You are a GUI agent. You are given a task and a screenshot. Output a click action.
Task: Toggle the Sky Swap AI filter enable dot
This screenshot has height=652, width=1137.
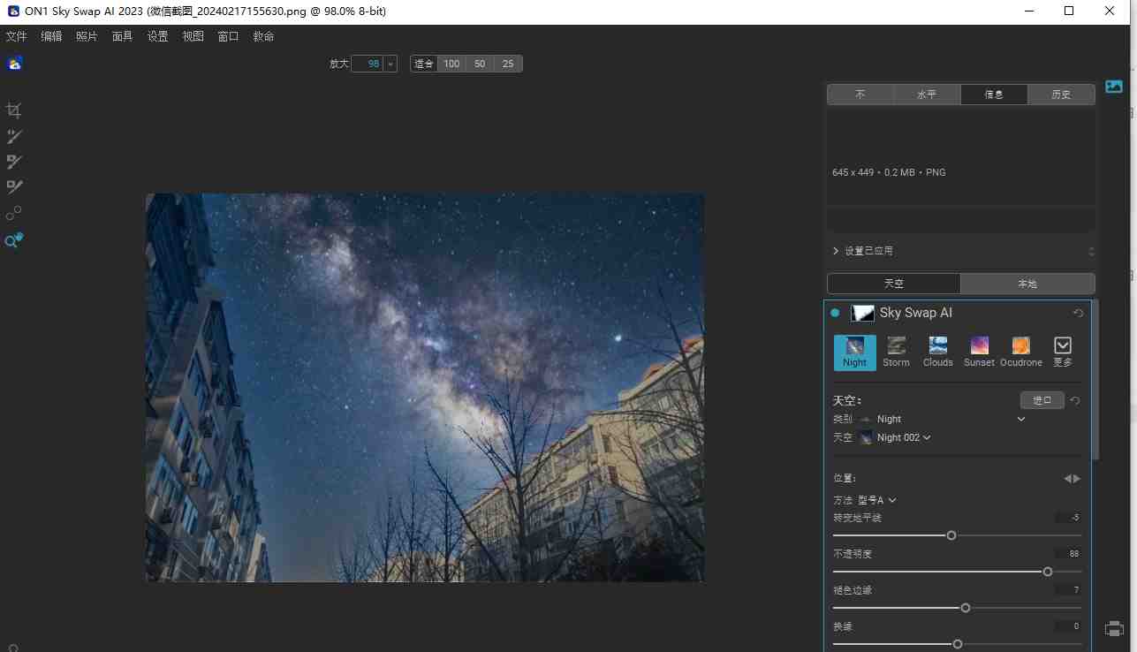834,313
